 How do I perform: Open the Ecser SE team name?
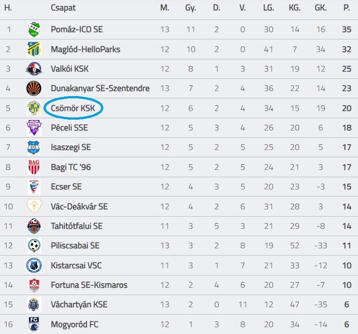tap(66, 187)
